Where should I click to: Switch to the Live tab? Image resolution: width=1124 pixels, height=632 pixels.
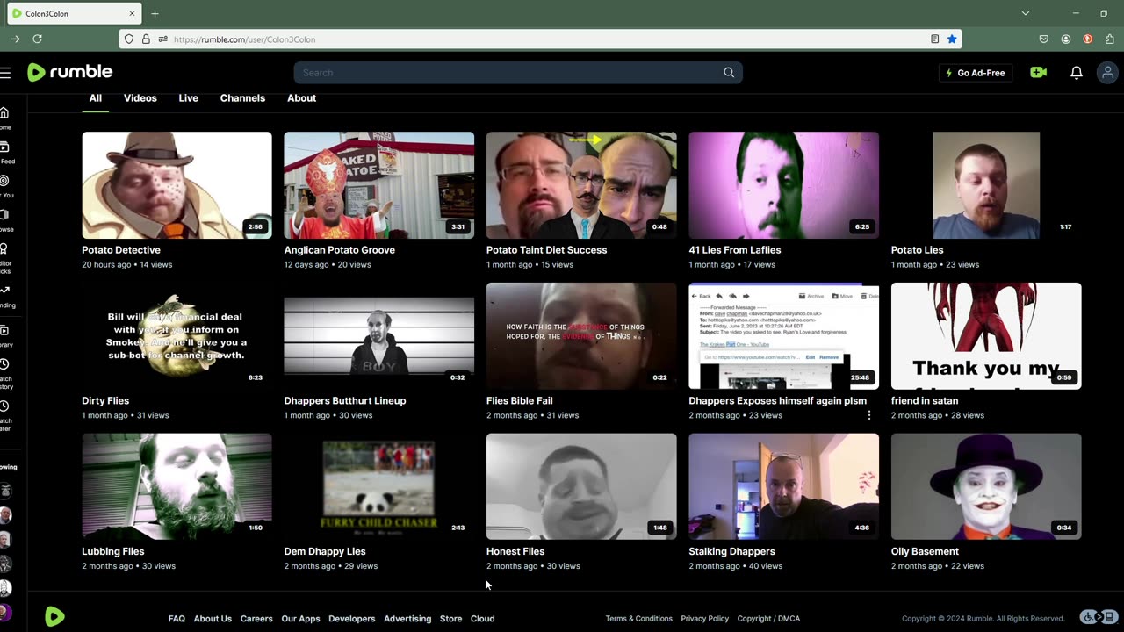[189, 98]
